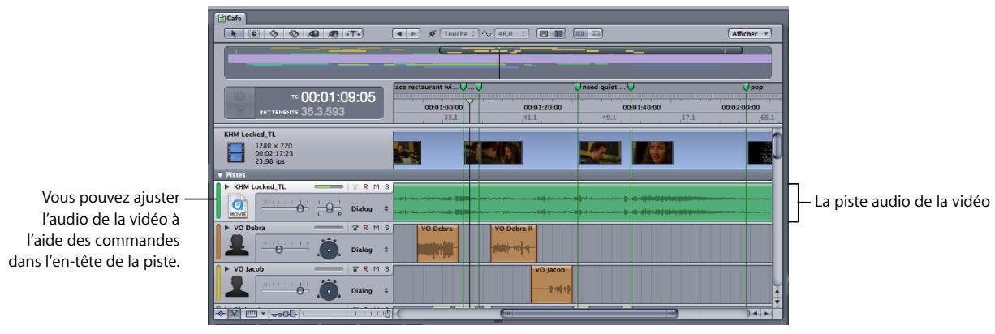Image resolution: width=995 pixels, height=334 pixels.
Task: Collapse the Pistes section triangle
Action: point(219,173)
